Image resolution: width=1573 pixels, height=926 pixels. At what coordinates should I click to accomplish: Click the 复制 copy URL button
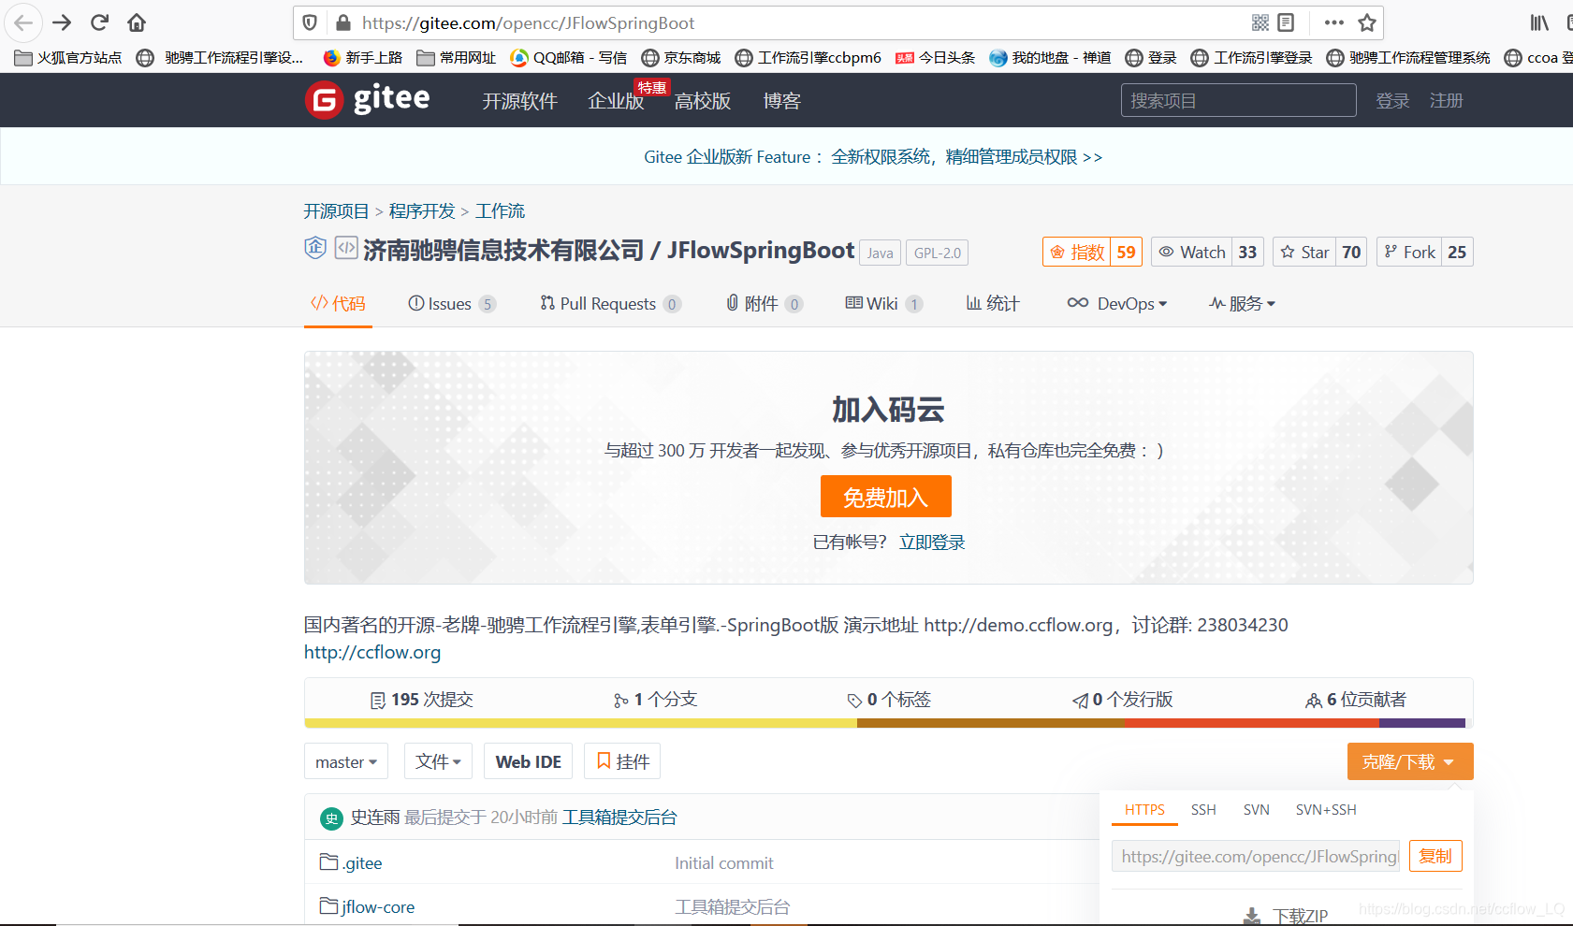pos(1435,856)
